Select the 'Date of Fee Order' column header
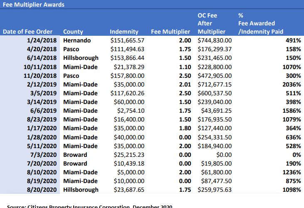304x208 pixels. click(27, 32)
